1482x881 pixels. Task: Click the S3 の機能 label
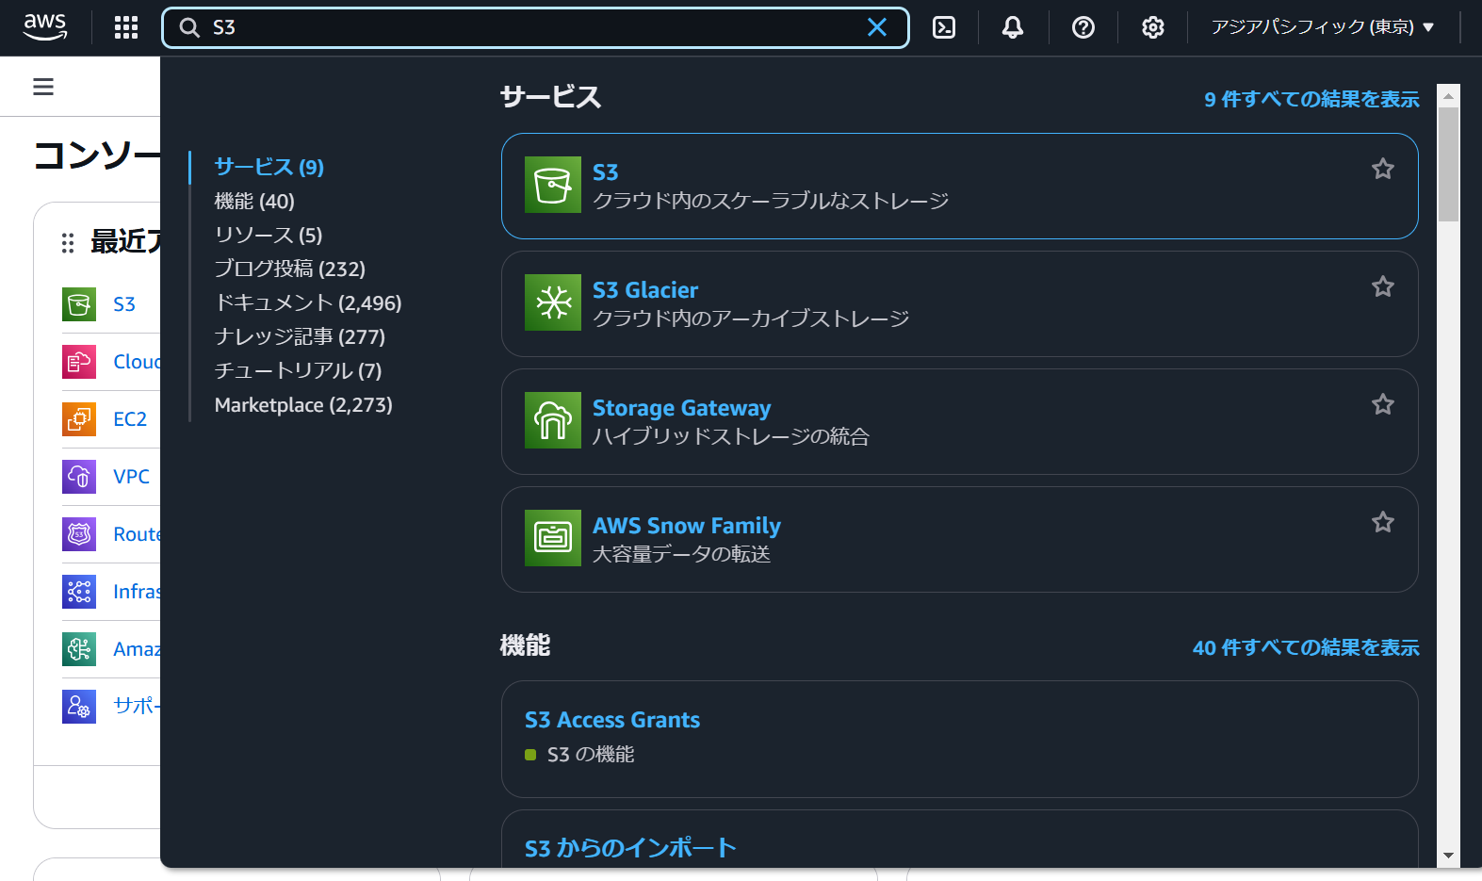coord(591,755)
